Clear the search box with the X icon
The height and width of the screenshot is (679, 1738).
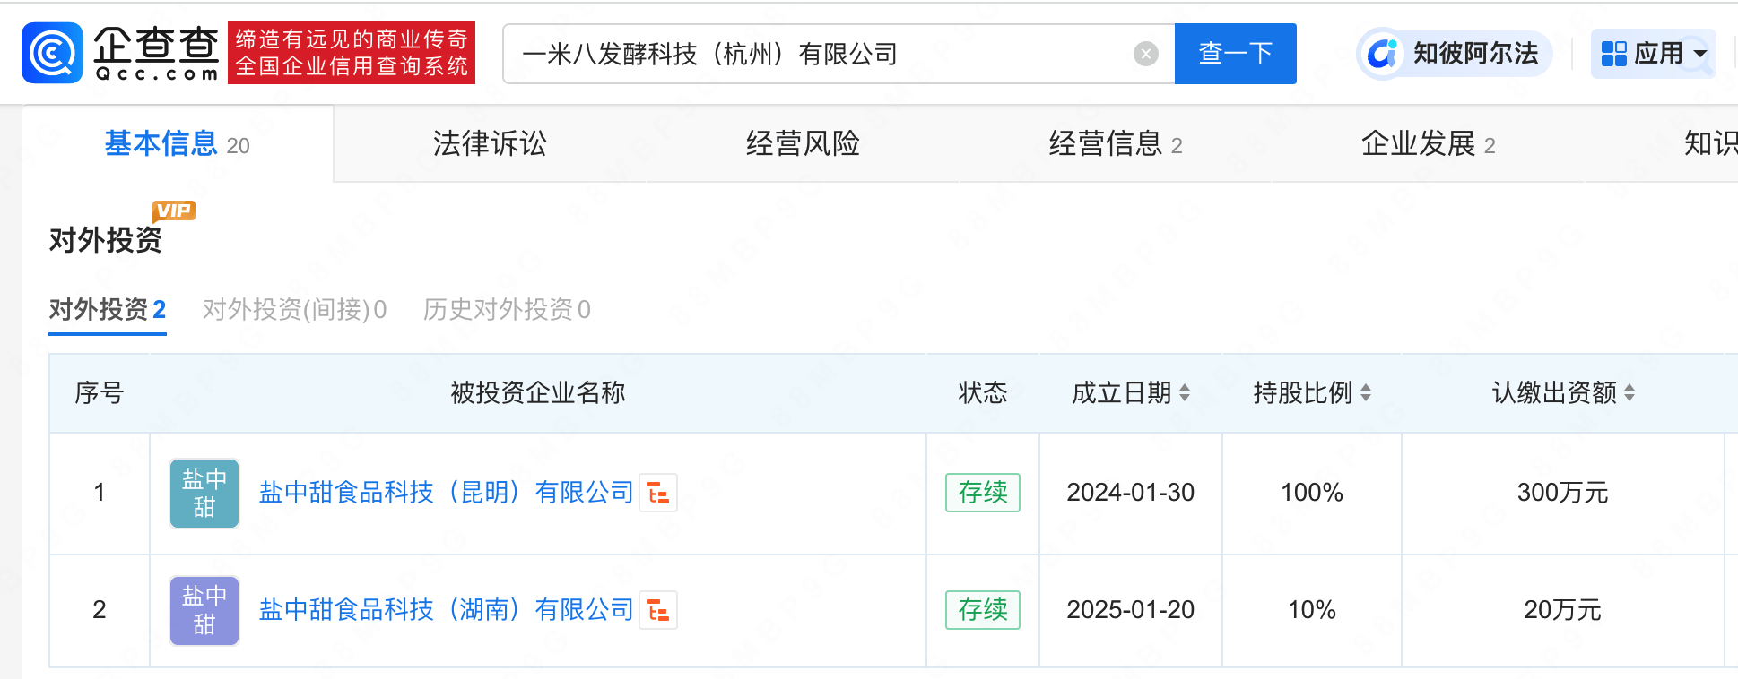[x=1145, y=54]
